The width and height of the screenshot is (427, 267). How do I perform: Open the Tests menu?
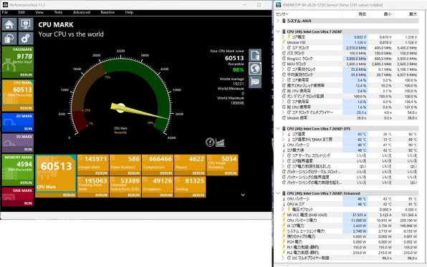coord(58,12)
